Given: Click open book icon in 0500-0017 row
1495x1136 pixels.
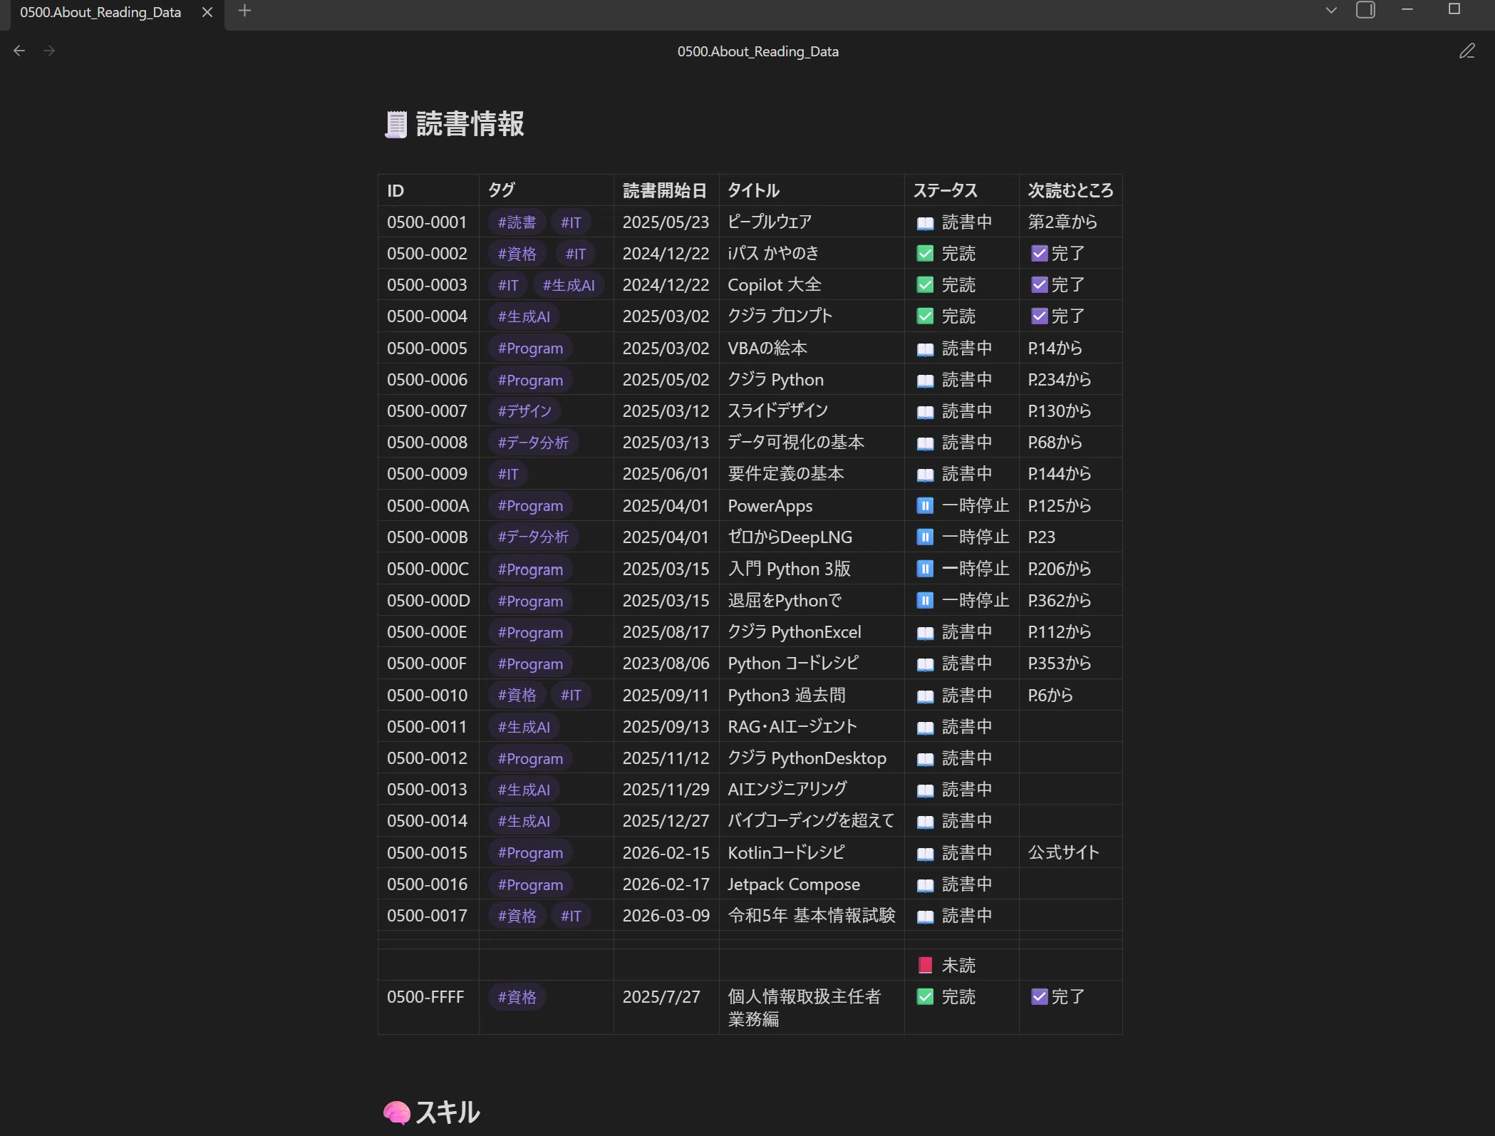Looking at the screenshot, I should (925, 916).
